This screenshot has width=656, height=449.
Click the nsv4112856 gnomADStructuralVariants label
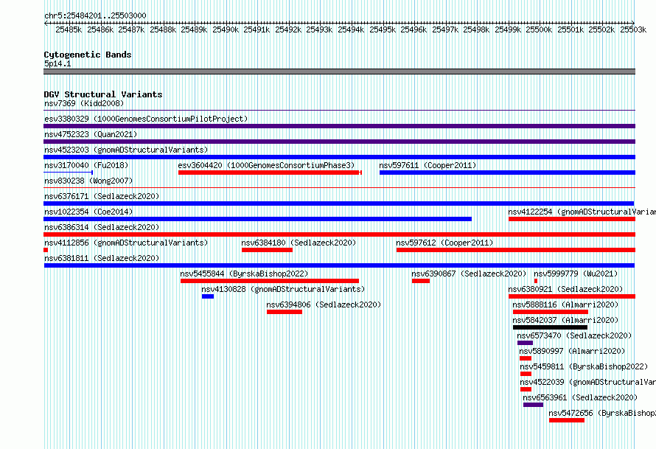(x=126, y=243)
